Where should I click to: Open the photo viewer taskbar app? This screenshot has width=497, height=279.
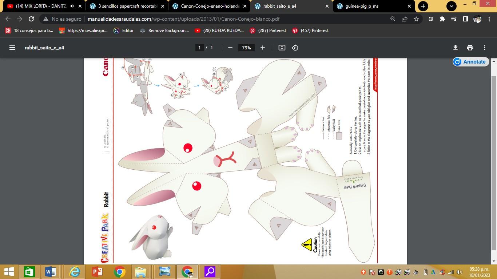click(x=164, y=272)
